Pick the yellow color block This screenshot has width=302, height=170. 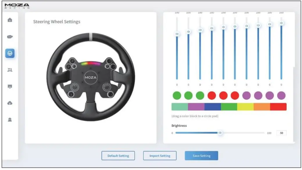(245, 106)
